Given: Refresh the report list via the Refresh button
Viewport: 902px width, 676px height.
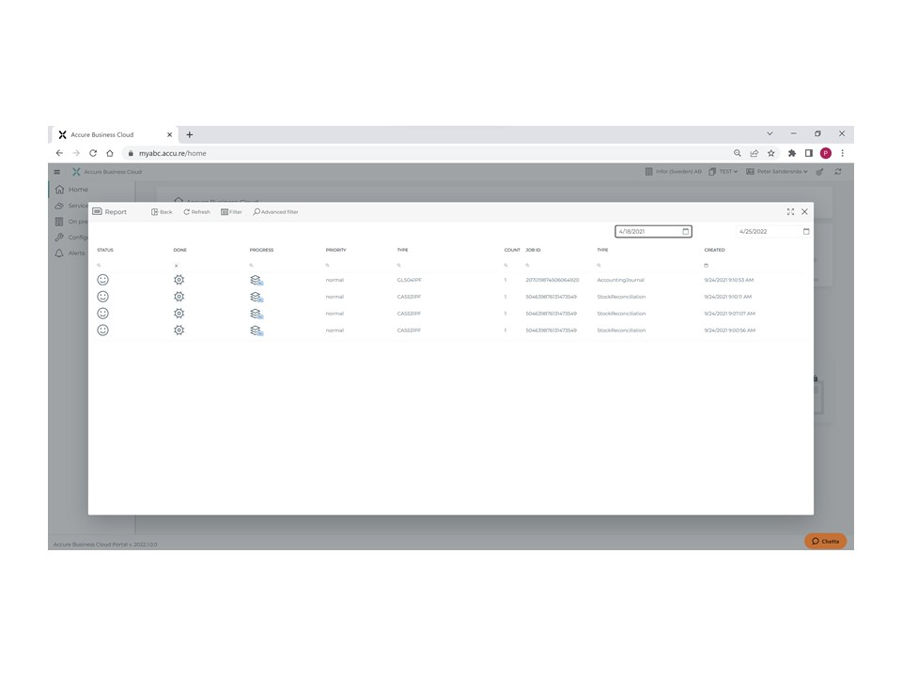Looking at the screenshot, I should pos(196,211).
